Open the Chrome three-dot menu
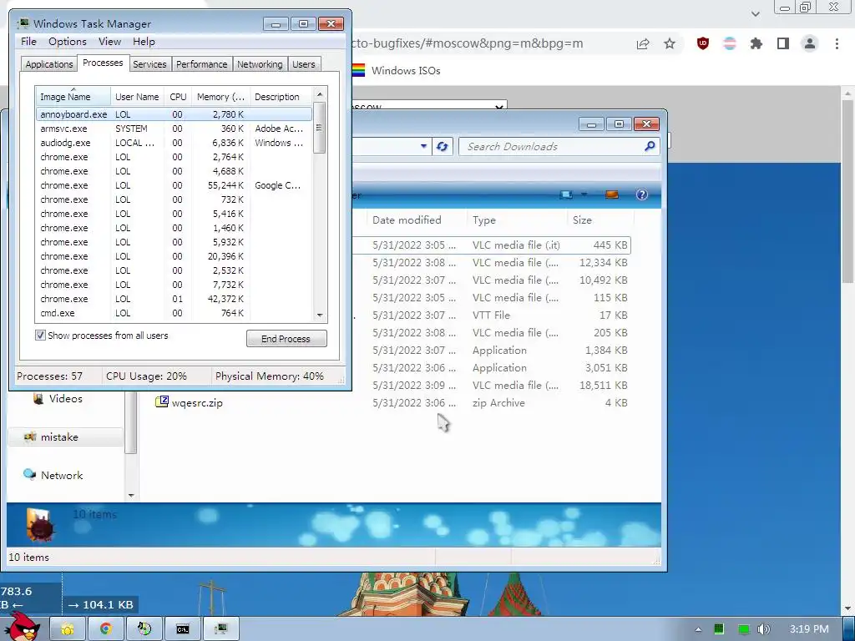 pos(837,43)
